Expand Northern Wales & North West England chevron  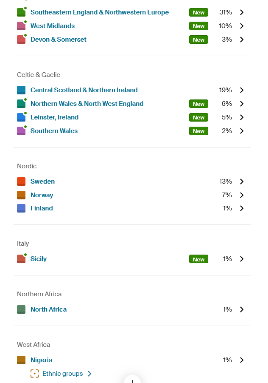point(242,104)
